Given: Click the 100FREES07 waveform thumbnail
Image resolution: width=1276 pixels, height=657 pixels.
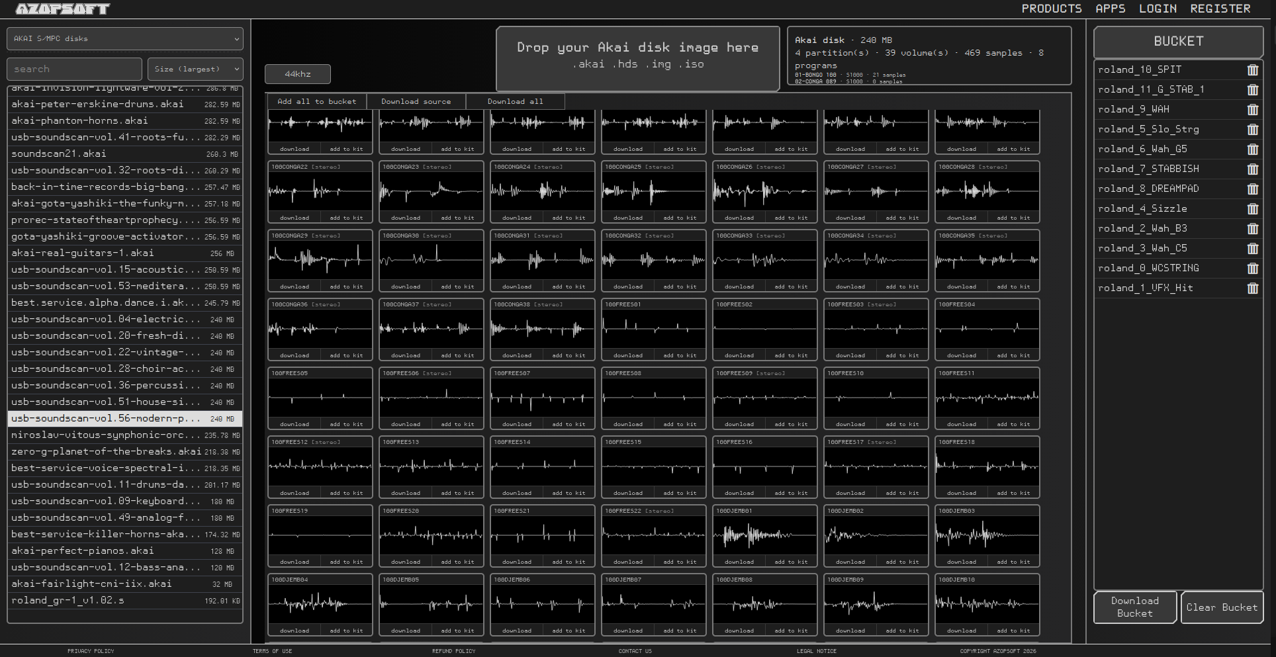Looking at the screenshot, I should click(543, 398).
